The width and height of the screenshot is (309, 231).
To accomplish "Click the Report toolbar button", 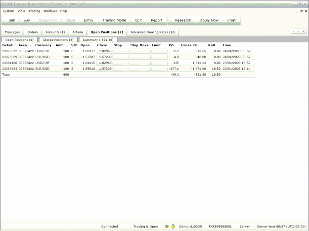I will [x=157, y=20].
